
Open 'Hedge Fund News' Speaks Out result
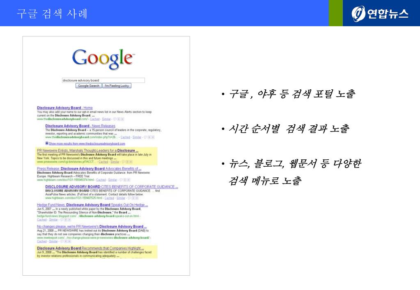click(92, 205)
